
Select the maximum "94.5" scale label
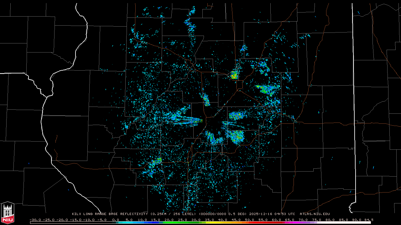[x=369, y=220]
